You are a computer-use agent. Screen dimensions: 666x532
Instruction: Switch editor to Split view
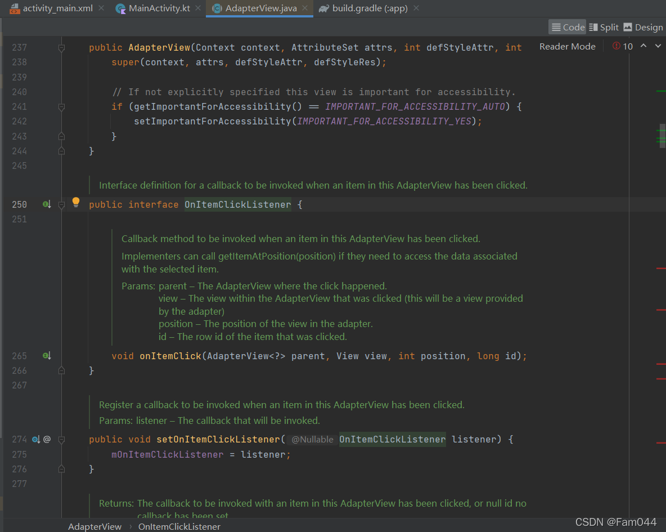(604, 27)
